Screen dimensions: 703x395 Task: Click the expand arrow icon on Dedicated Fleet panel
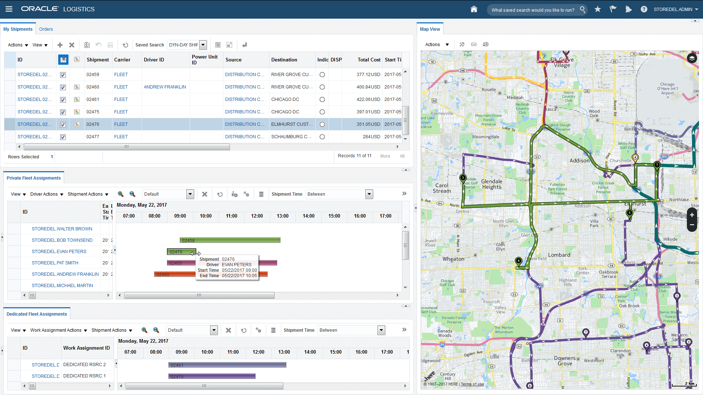tap(405, 330)
